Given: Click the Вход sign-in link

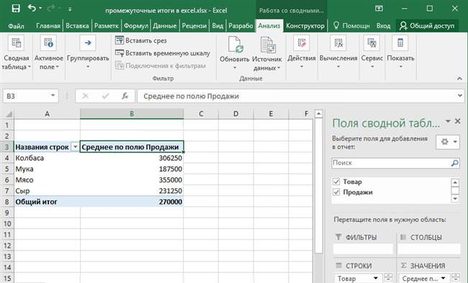Looking at the screenshot, I should pyautogui.click(x=383, y=26).
